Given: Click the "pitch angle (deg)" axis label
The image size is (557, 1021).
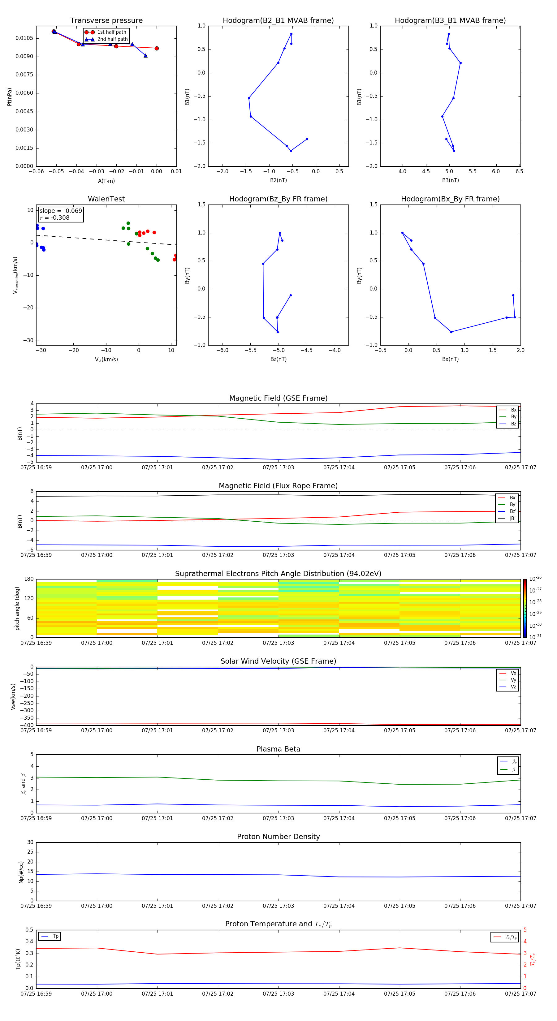Looking at the screenshot, I should (17, 608).
